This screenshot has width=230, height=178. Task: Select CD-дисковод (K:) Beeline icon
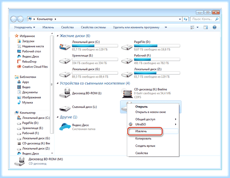click(127, 94)
